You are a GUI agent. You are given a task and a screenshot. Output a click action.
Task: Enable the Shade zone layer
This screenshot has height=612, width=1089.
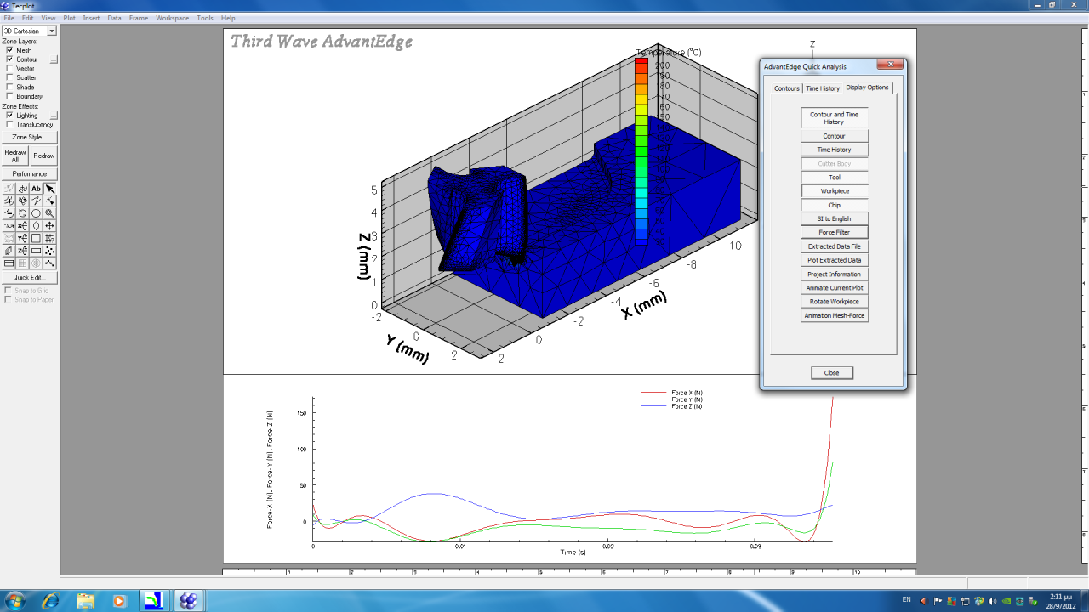(9, 87)
